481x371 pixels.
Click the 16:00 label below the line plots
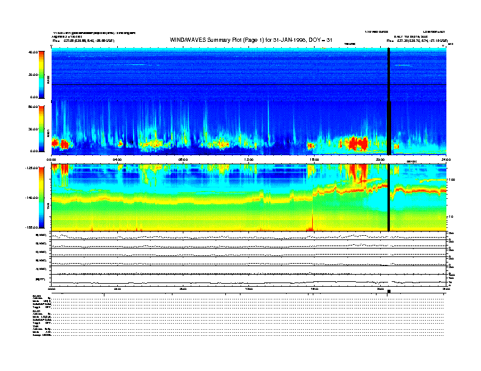pos(315,289)
